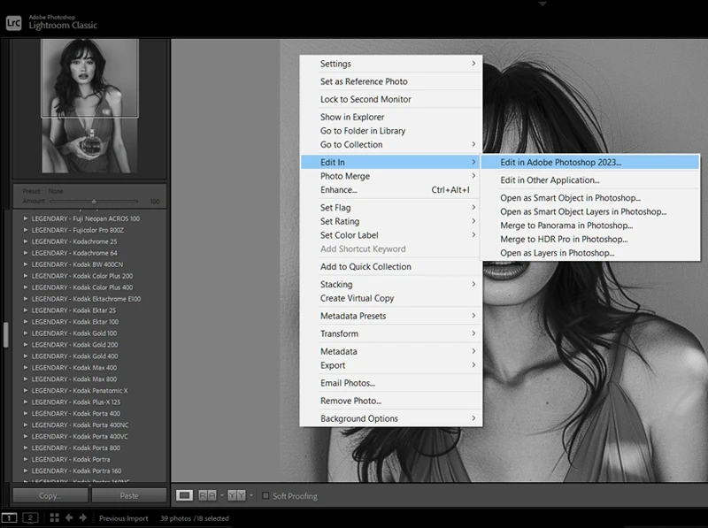Open the Set Flag submenu
Image resolution: width=708 pixels, height=528 pixels.
click(391, 208)
